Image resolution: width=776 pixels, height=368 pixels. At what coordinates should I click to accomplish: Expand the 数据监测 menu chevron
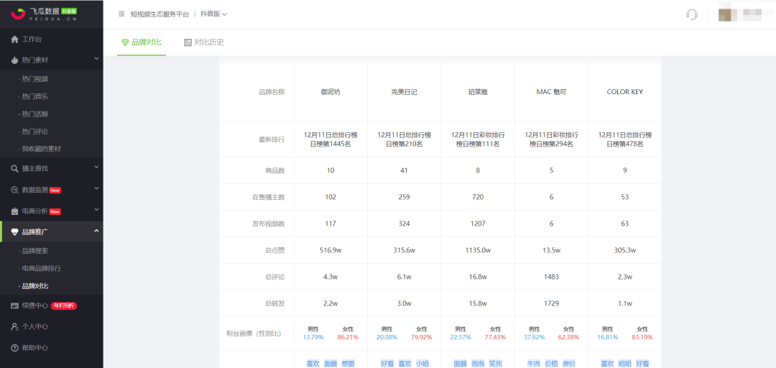pyautogui.click(x=96, y=189)
